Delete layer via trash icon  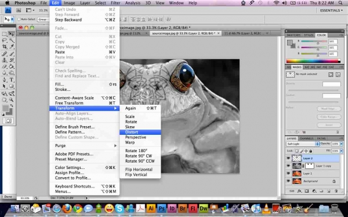tap(336, 191)
